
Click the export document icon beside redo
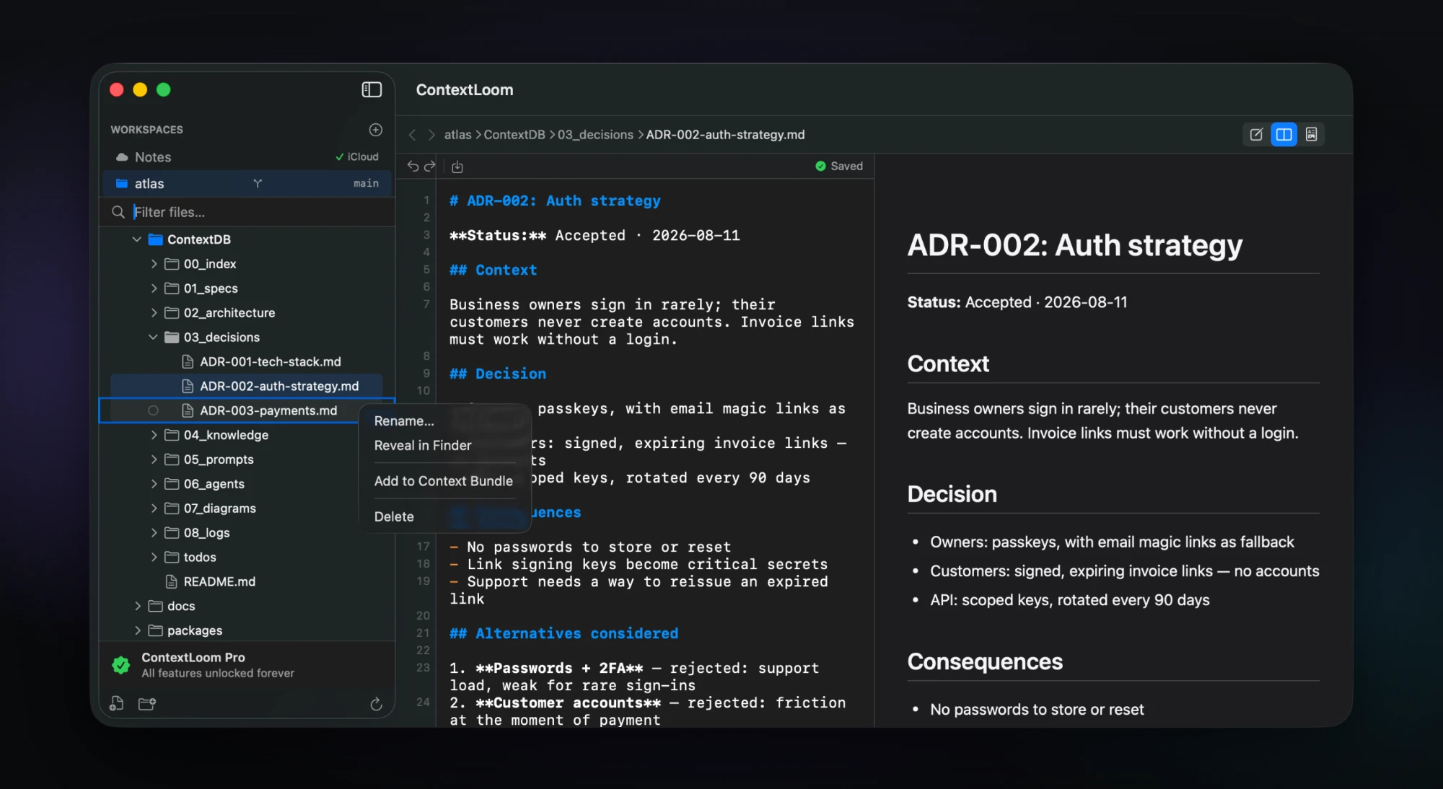pos(457,167)
